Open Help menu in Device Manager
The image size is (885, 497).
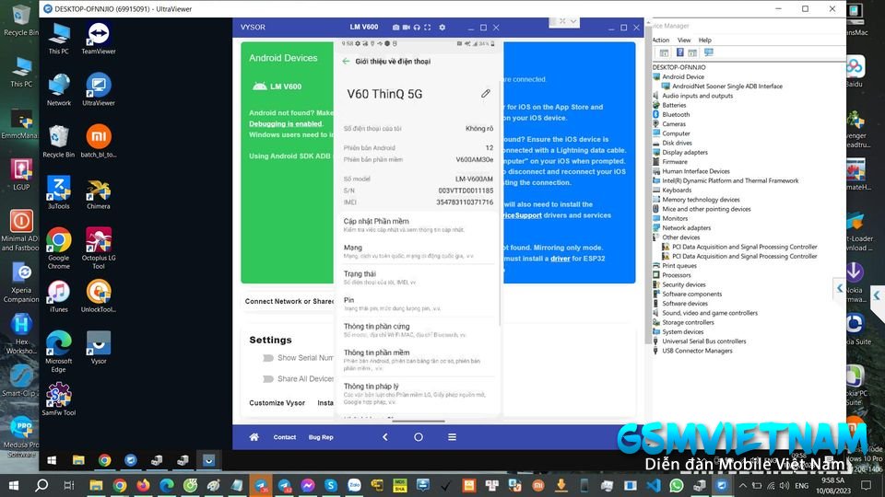point(705,40)
